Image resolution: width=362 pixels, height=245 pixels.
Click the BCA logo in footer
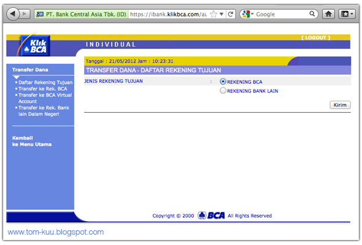[211, 216]
